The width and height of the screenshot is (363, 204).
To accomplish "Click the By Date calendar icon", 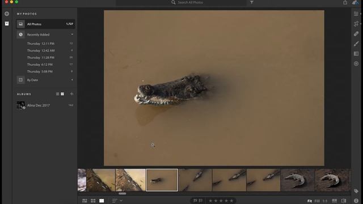I will coord(20,80).
